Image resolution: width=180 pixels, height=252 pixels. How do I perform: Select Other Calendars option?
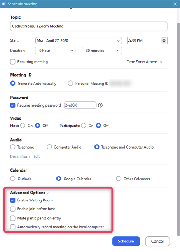coord(119,178)
